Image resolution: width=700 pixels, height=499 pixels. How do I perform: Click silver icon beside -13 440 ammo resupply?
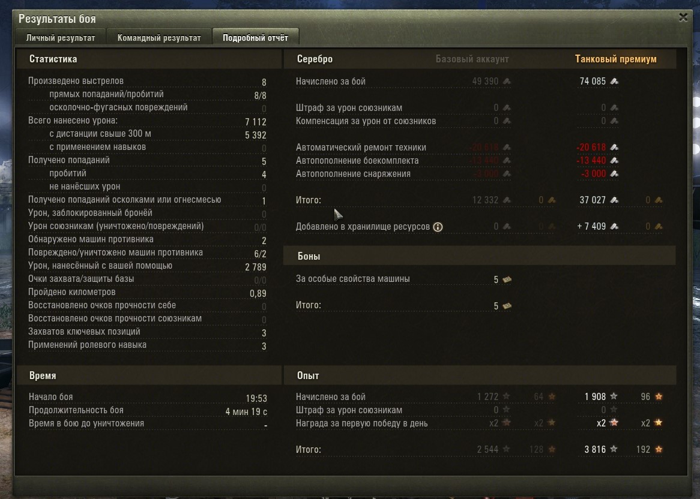pos(614,161)
